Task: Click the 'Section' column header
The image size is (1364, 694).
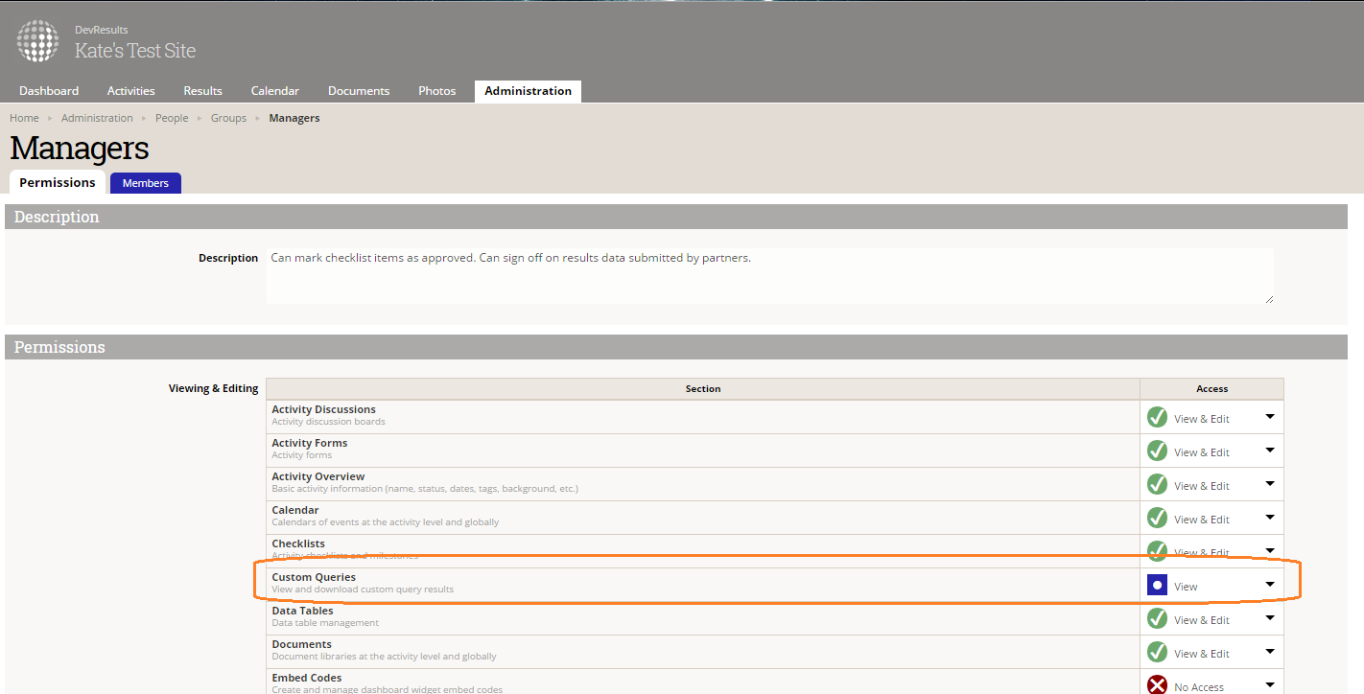Action: click(703, 389)
